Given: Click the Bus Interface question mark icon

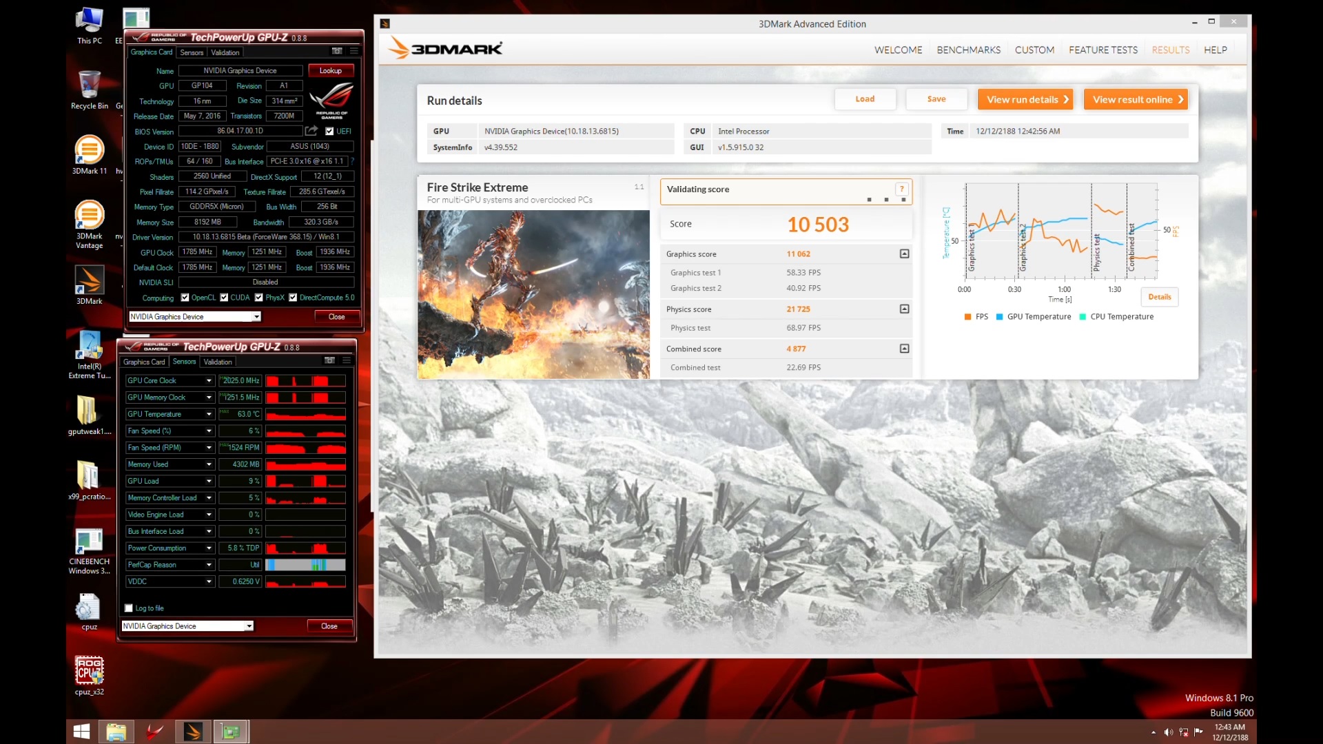Looking at the screenshot, I should [x=352, y=161].
